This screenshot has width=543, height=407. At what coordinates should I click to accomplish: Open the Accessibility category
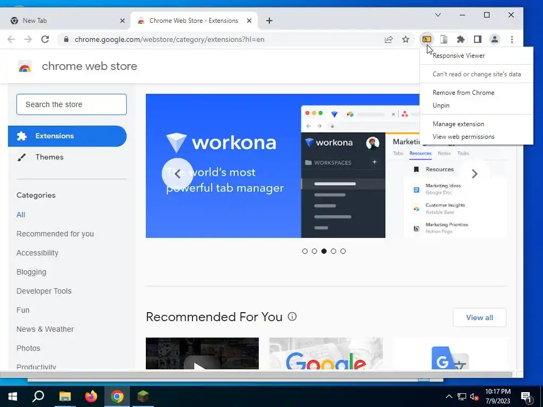click(38, 253)
